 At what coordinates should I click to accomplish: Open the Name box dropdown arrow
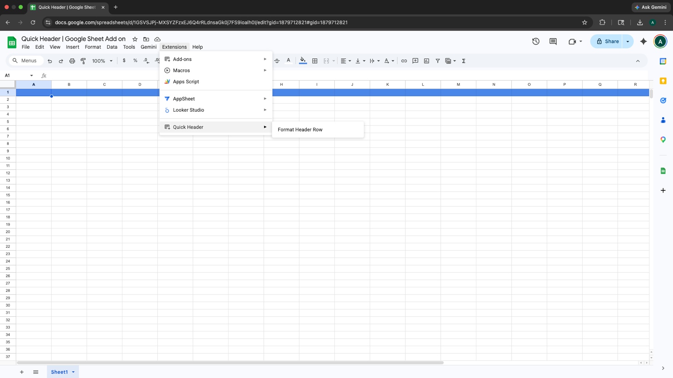(x=32, y=76)
